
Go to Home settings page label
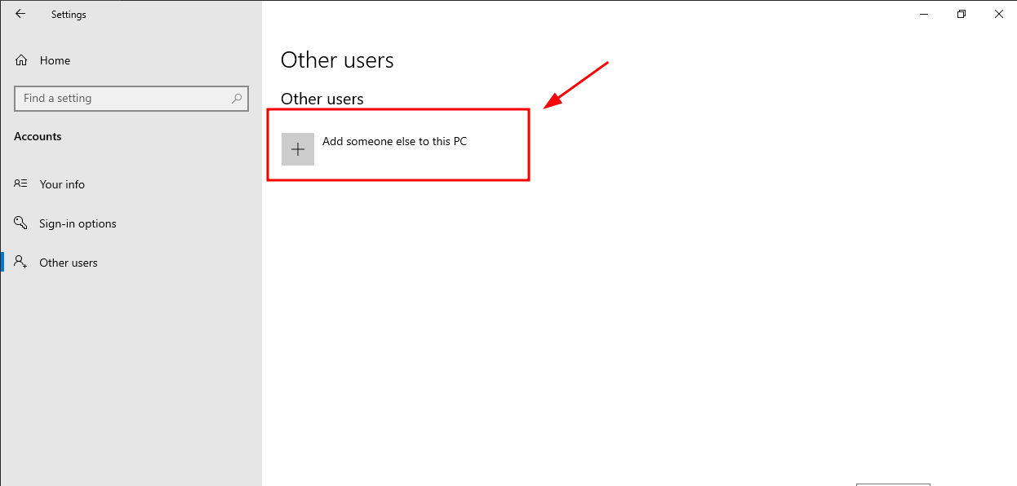click(x=55, y=60)
